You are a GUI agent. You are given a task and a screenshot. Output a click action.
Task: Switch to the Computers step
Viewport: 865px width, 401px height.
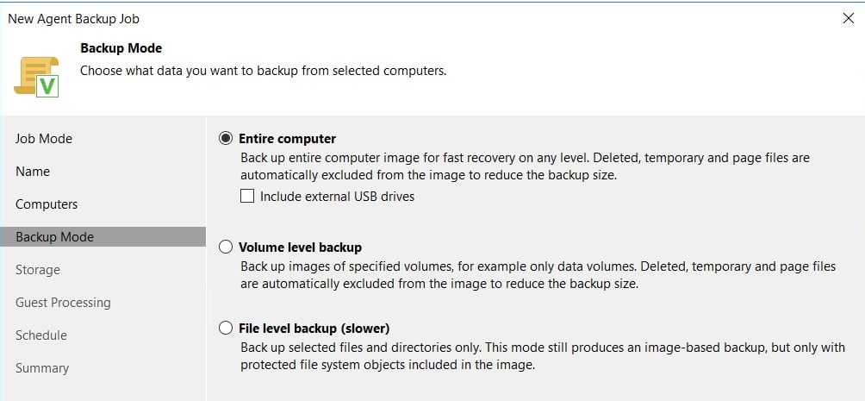[x=47, y=204]
